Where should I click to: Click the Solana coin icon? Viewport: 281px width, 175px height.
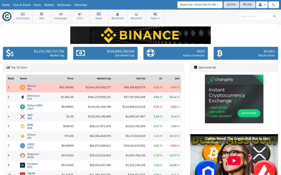(x=22, y=136)
